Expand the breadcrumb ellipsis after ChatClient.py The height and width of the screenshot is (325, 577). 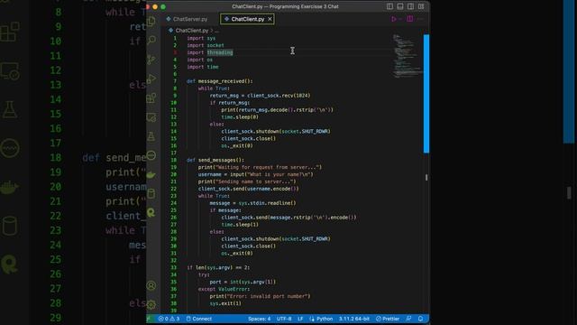point(216,31)
